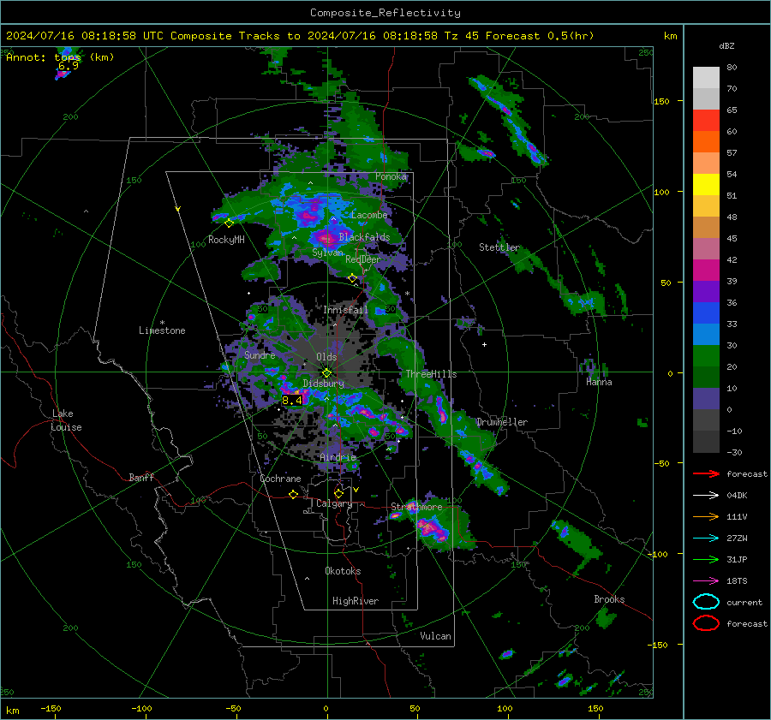Pick the light gray 70–80 dBZ swatch
This screenshot has height=720, width=771.
706,78
